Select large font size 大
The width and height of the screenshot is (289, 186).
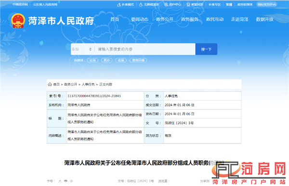point(60,181)
